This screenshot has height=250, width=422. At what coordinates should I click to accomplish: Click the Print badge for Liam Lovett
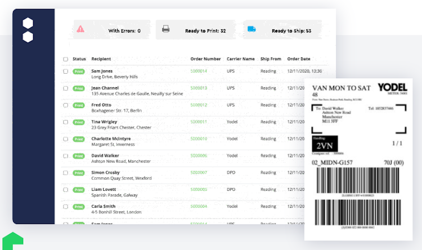[79, 190]
